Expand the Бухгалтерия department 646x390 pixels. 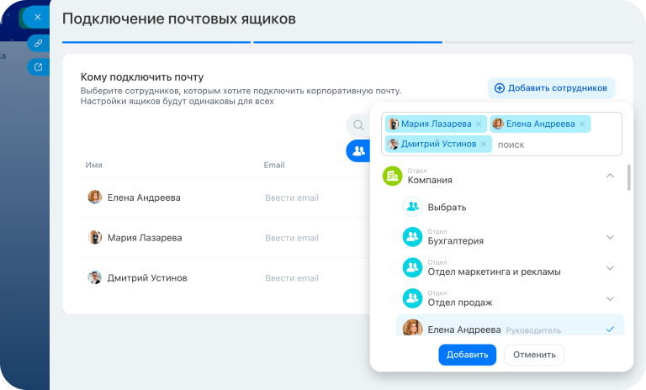[x=610, y=238]
